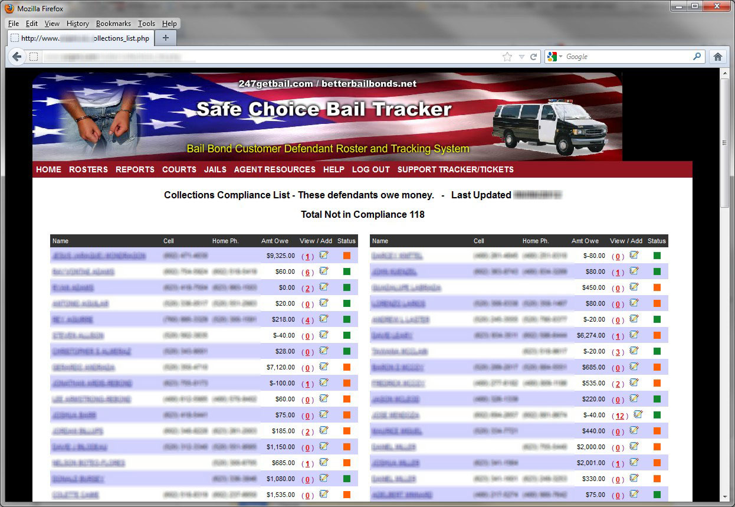Click the $2,001.00 amount owed
The height and width of the screenshot is (507, 735).
click(591, 463)
